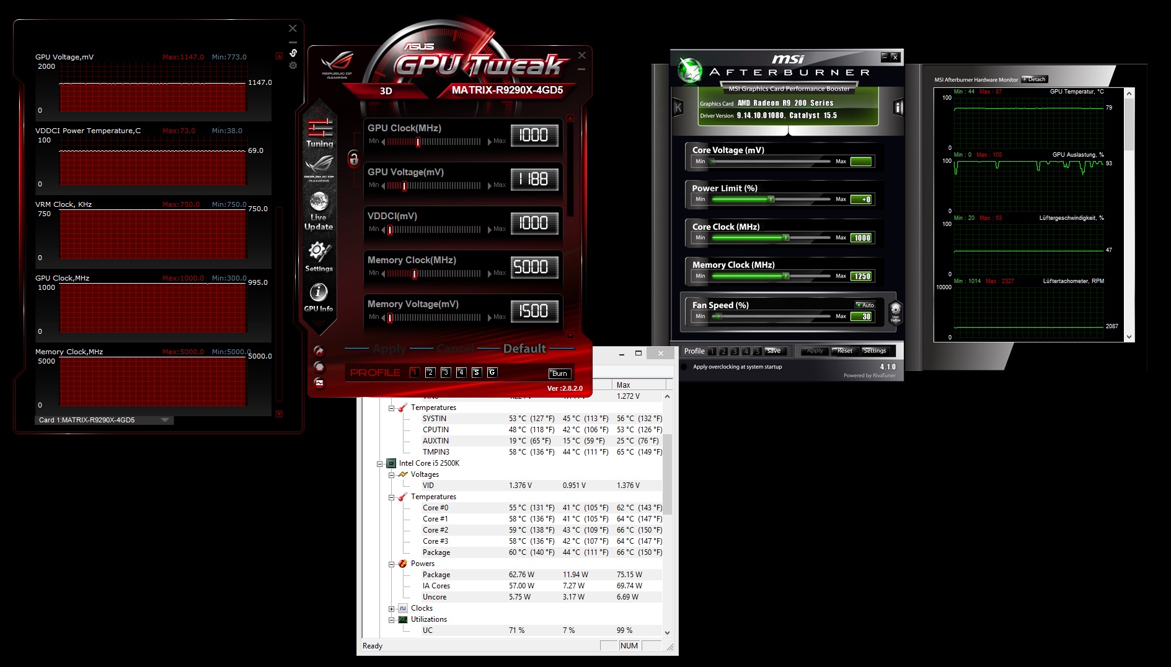Click the User Define fan button
Viewport: 1171px width, 667px height.
pos(895,312)
